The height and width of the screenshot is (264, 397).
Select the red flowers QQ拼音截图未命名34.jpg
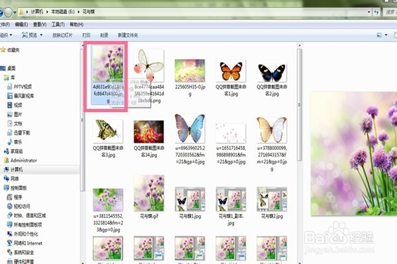pyautogui.click(x=149, y=139)
